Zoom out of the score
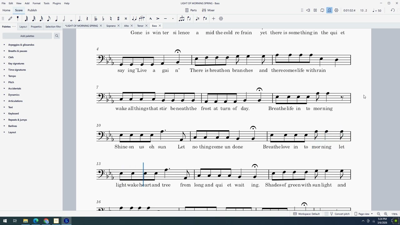The width and height of the screenshot is (400, 225). point(379,214)
